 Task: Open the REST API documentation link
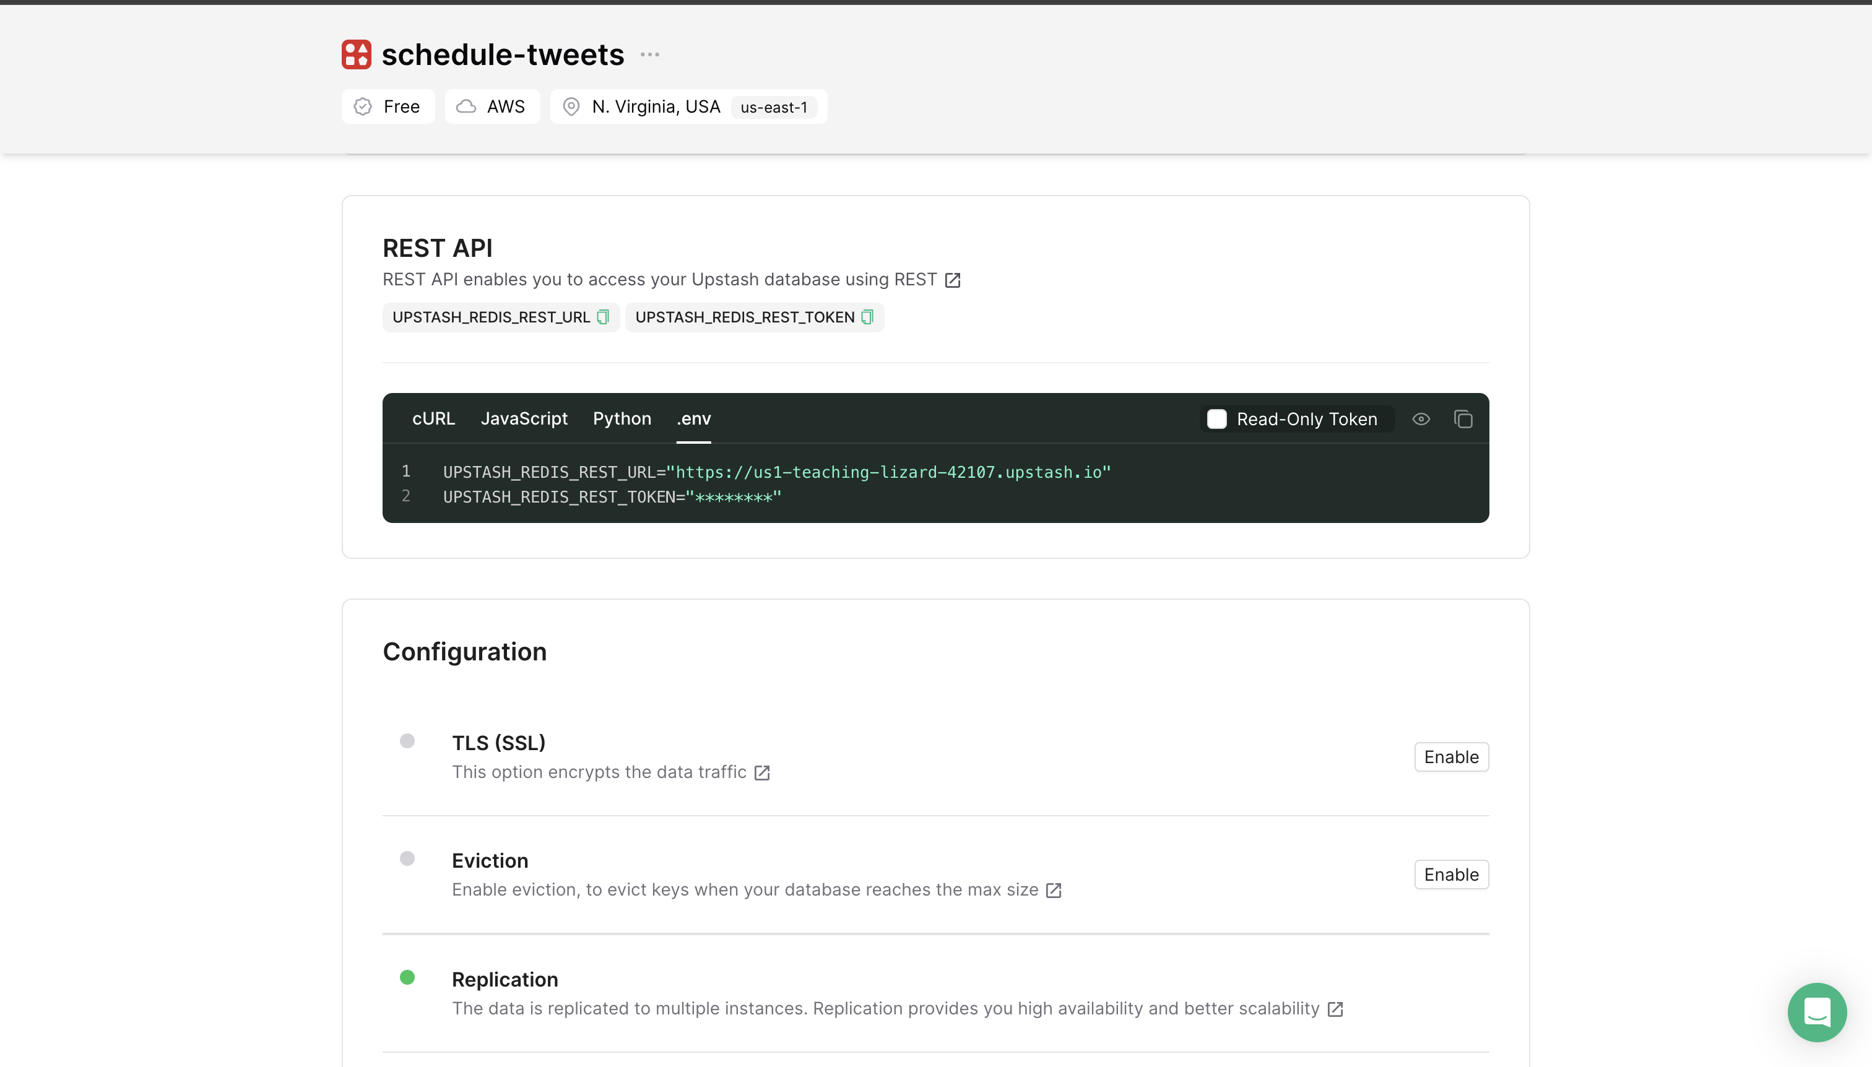pos(952,279)
